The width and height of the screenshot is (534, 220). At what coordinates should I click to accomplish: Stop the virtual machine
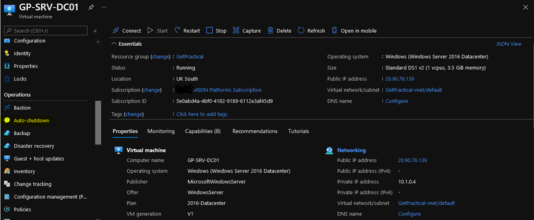216,31
